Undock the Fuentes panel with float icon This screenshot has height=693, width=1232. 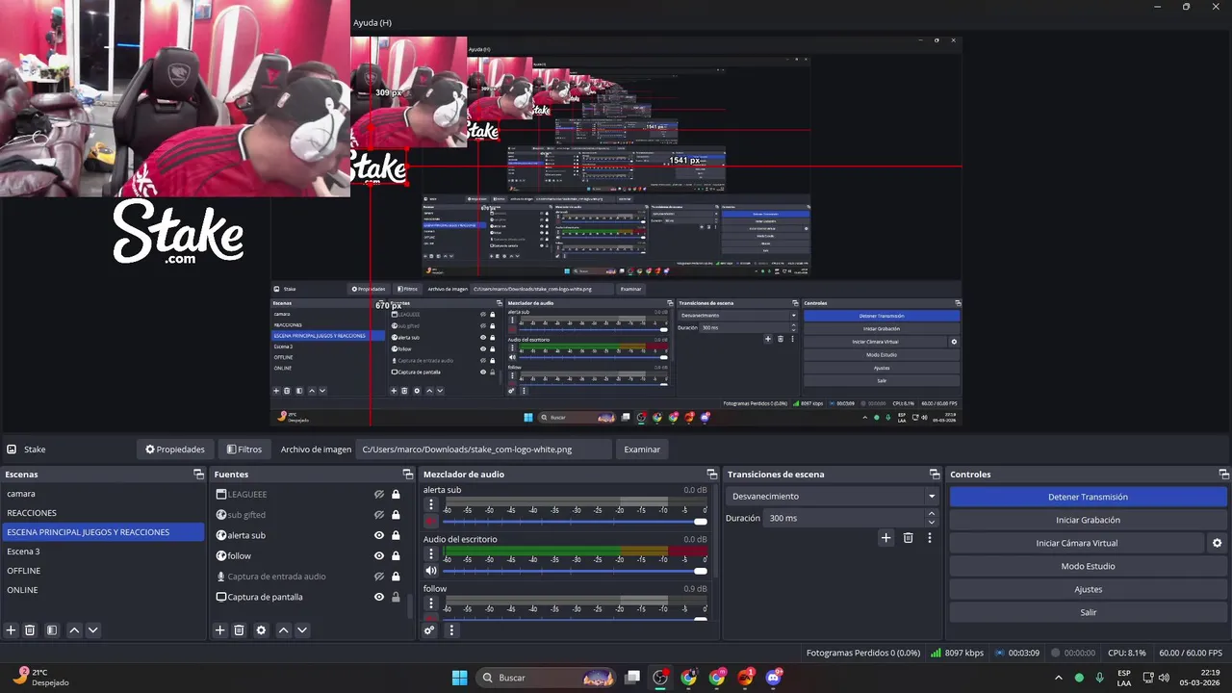(x=407, y=475)
